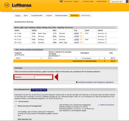Expand the Mobile Version menu
Viewport: 129px width, 121px height.
click(101, 2)
